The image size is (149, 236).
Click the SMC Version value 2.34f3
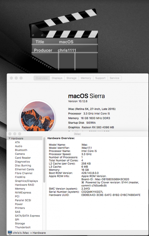[85, 188]
